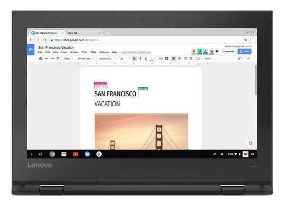Click the blue Share button
Screen dimensions: 283x206
pyautogui.click(x=244, y=52)
